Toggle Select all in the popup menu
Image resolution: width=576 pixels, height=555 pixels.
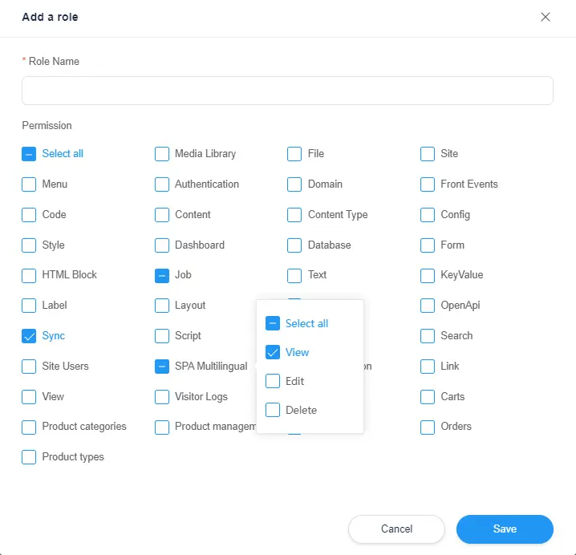click(x=273, y=324)
